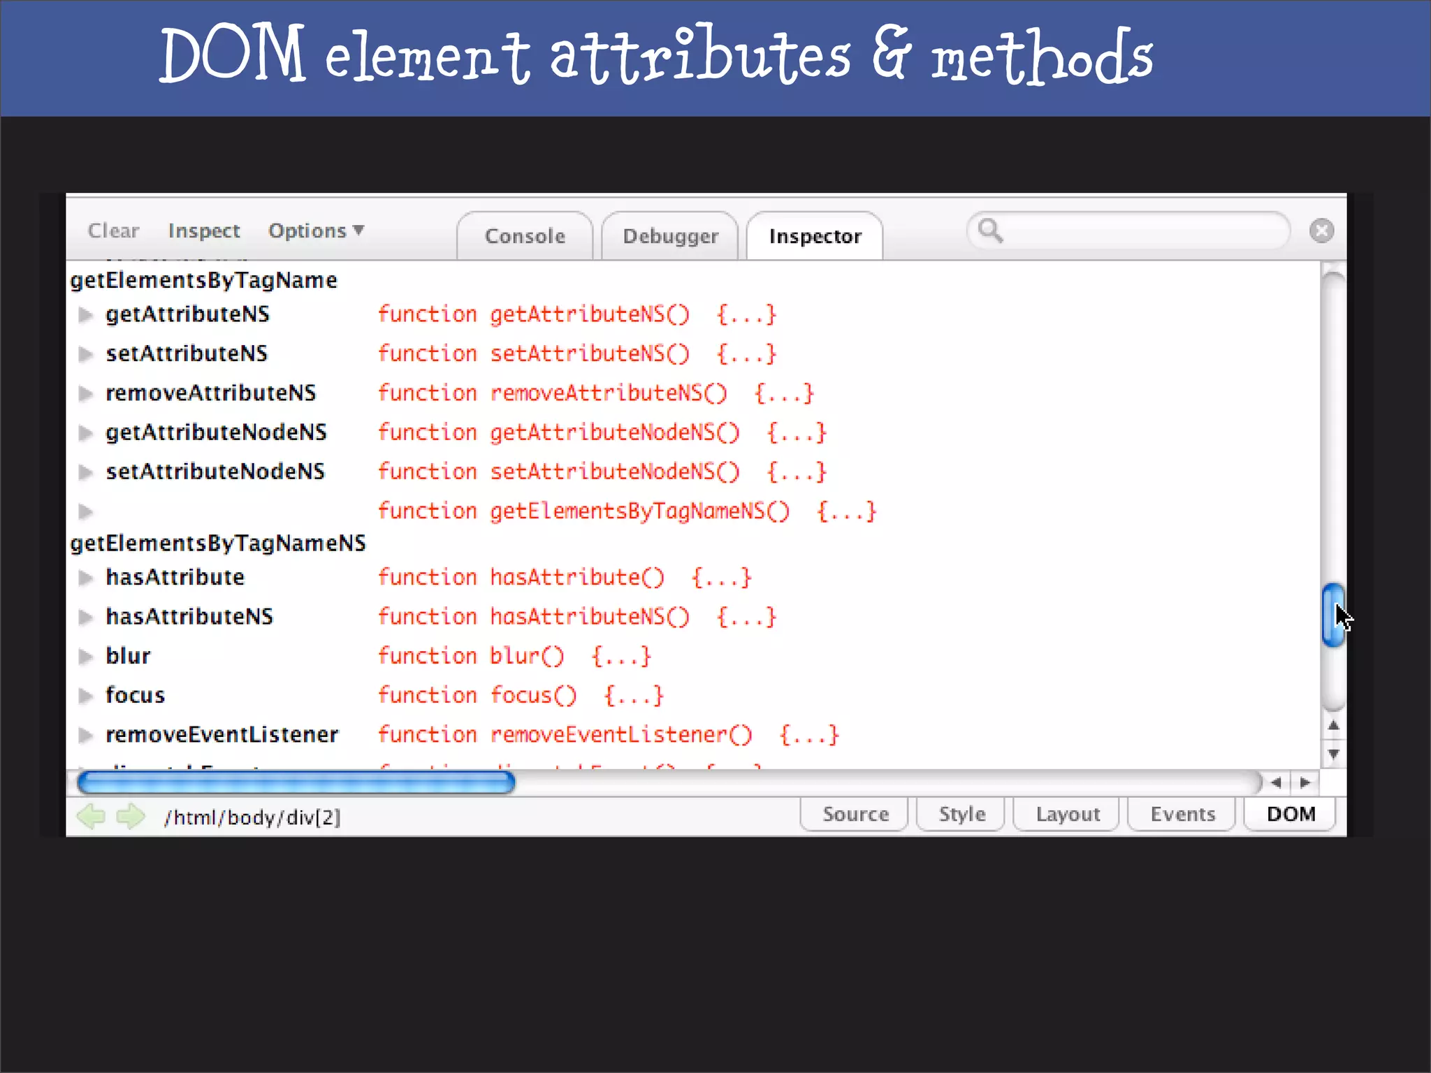The height and width of the screenshot is (1073, 1431).
Task: Expand the getAttributeNodeNS row
Action: click(x=85, y=433)
